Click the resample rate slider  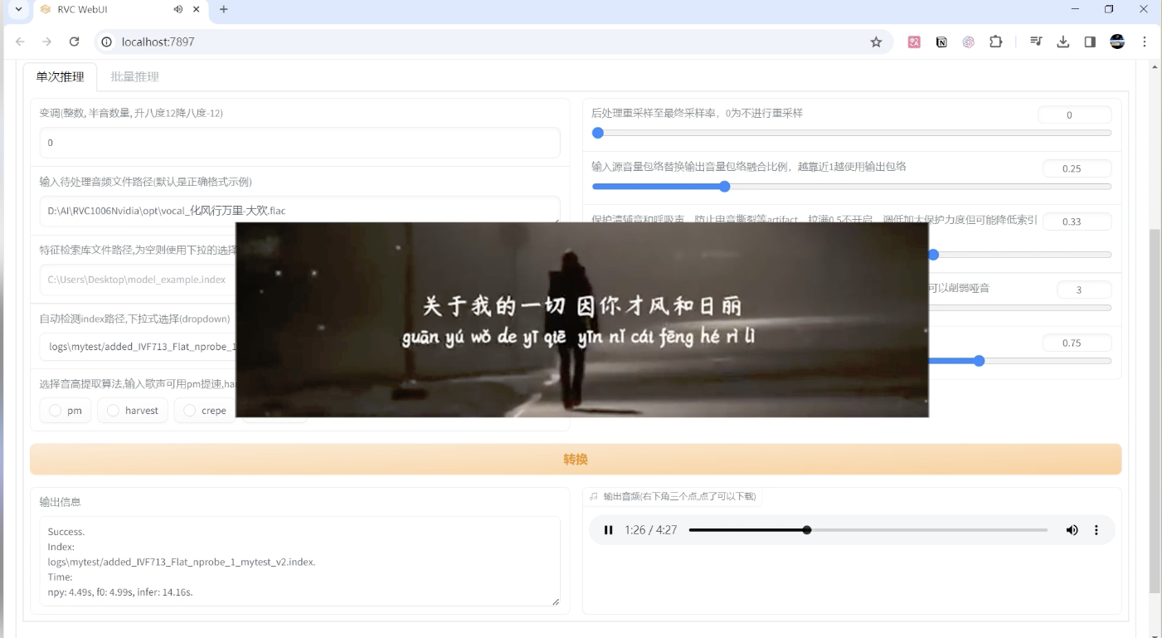click(x=852, y=133)
